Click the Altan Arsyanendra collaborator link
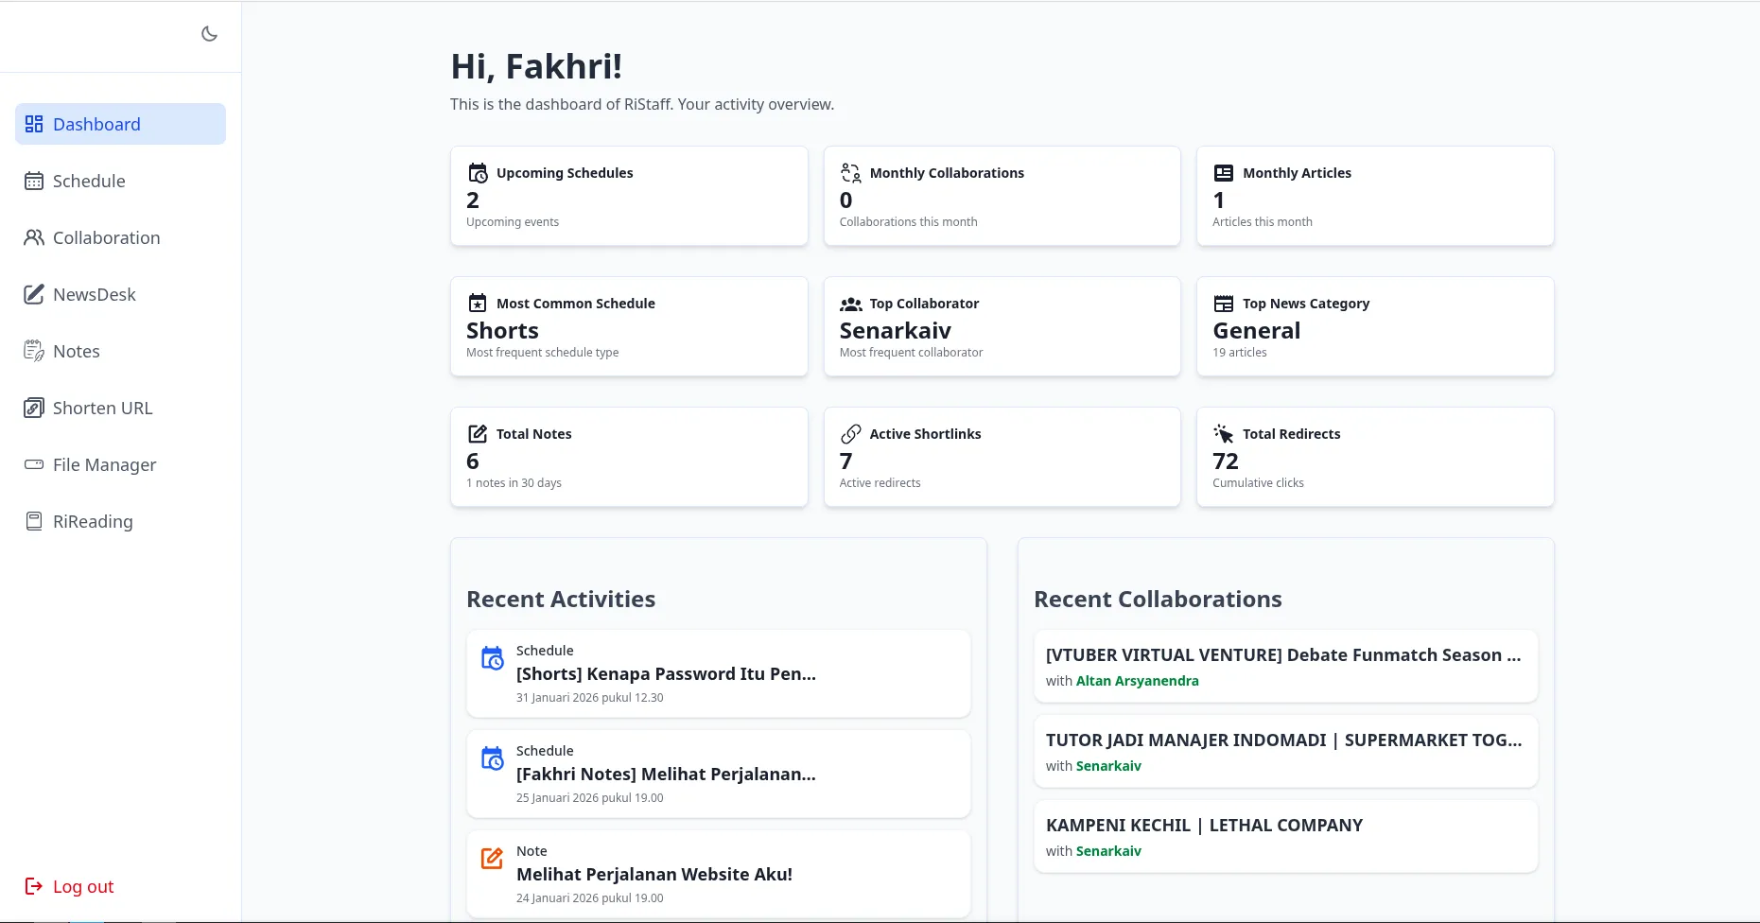Screen dimensions: 1760x923 click(1137, 681)
